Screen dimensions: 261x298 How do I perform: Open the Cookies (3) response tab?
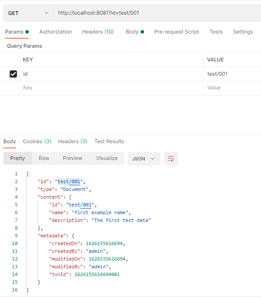click(37, 141)
